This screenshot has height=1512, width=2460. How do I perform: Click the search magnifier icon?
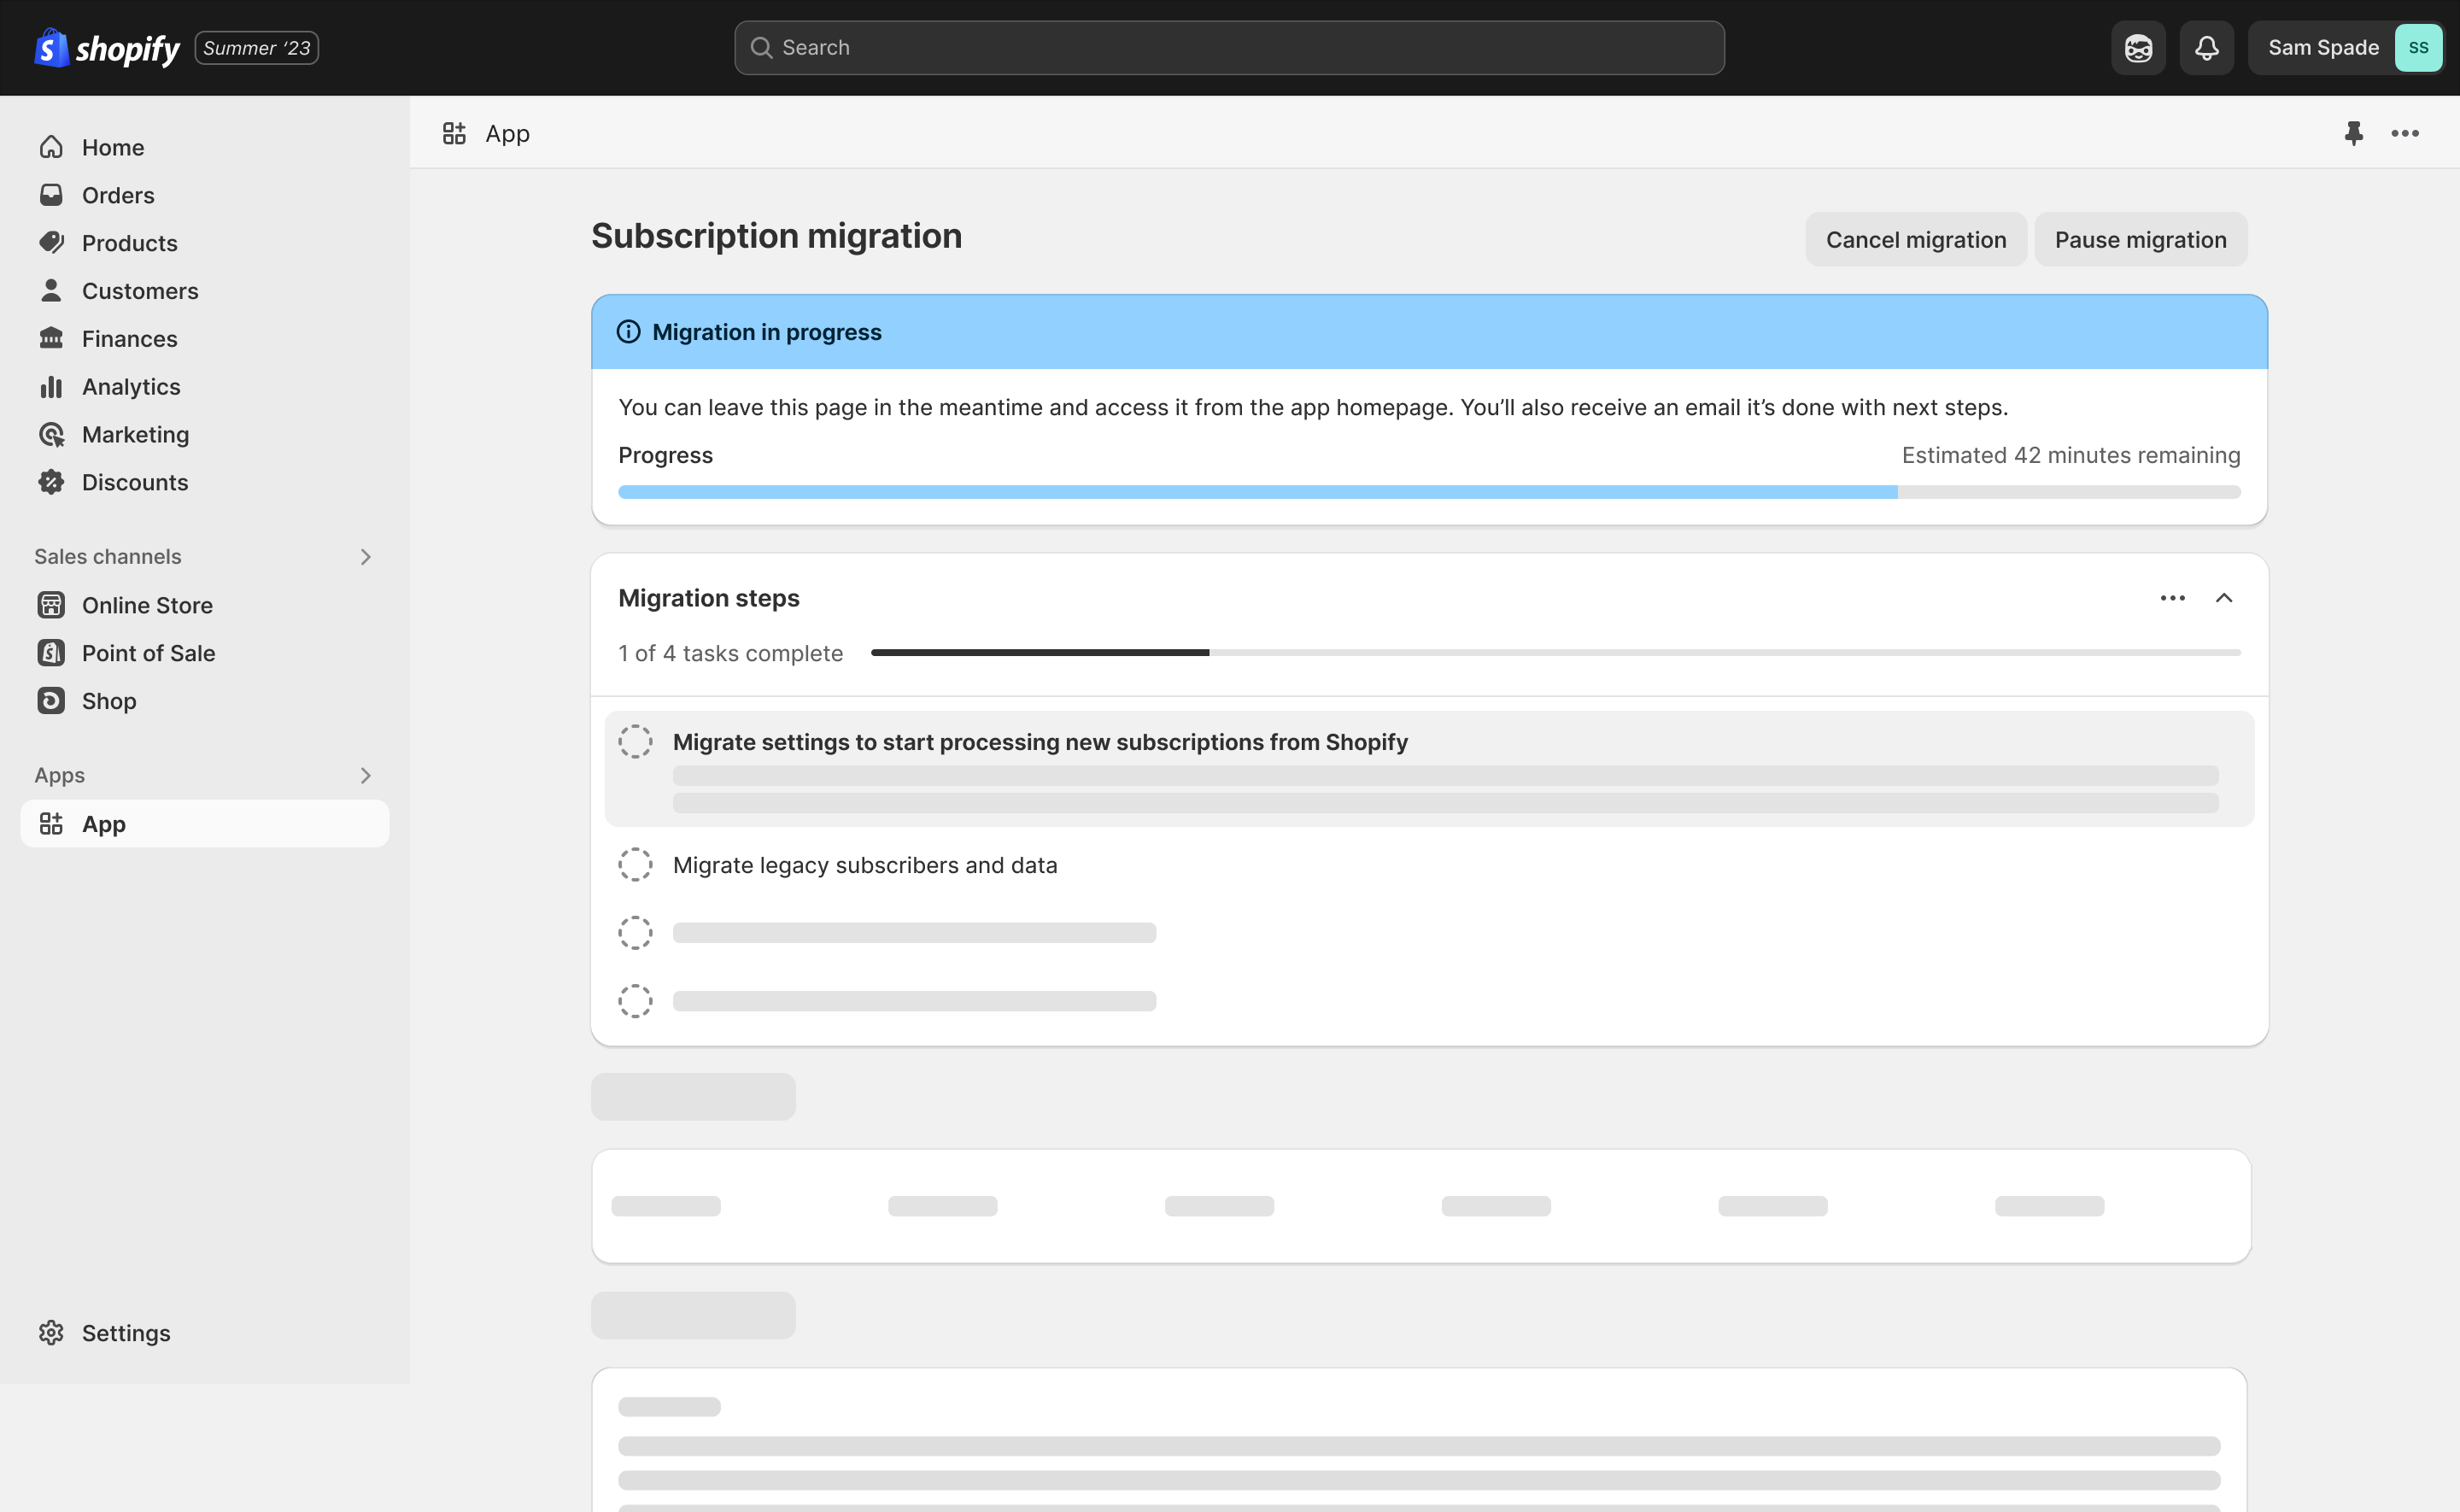pyautogui.click(x=762, y=48)
